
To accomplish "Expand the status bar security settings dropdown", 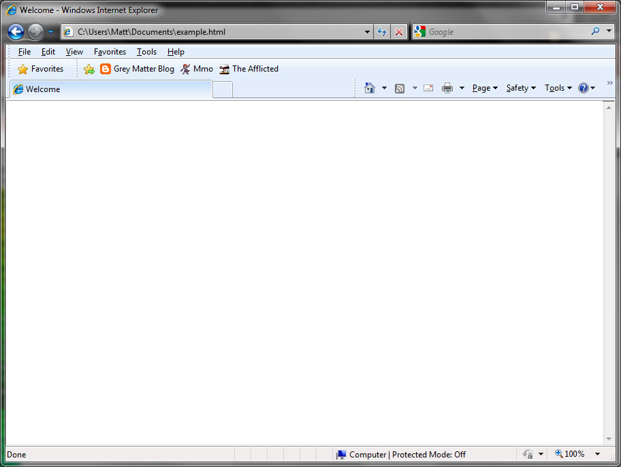I will pos(541,454).
